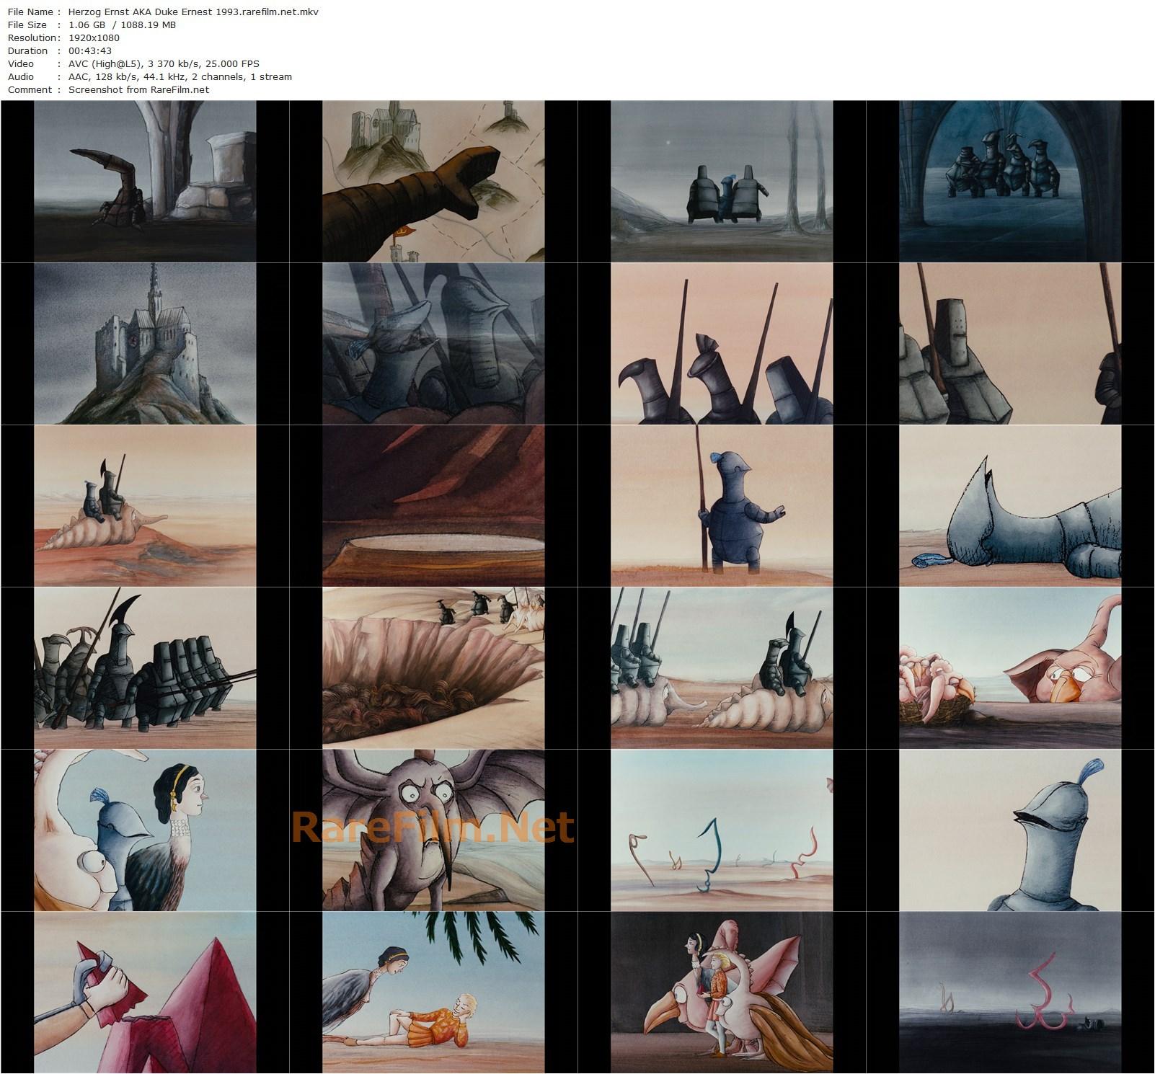Open the red-brown crater landscape thumbnail

pos(433,505)
